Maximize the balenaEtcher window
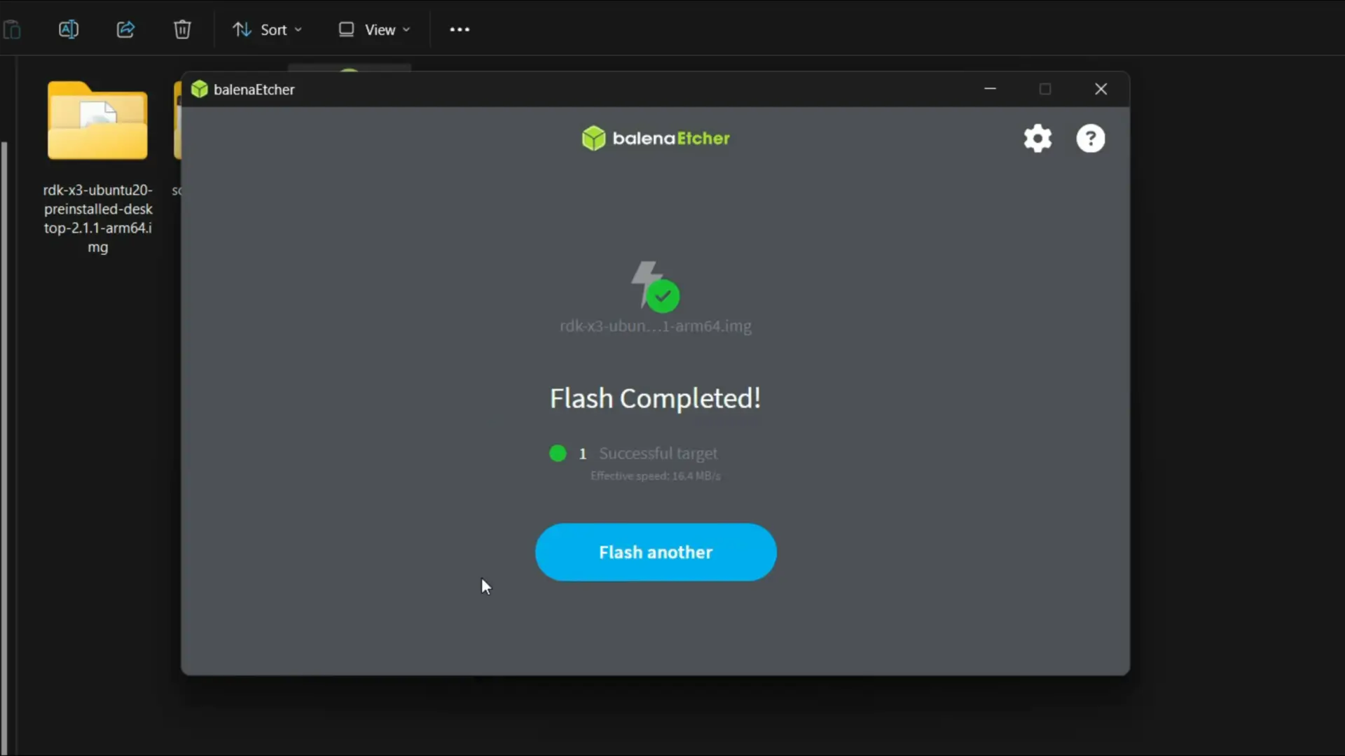This screenshot has height=756, width=1345. pos(1045,89)
